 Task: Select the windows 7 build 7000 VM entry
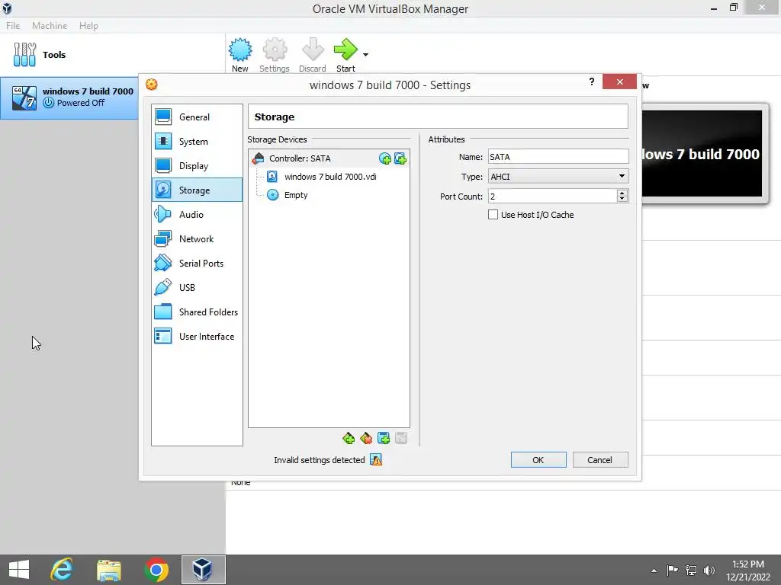point(69,97)
